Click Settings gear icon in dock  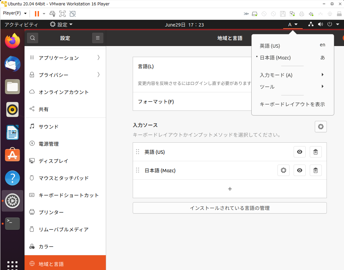[x=12, y=201]
